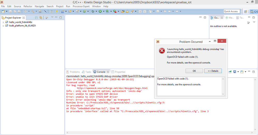258x135 pixels.
Task: Click the External Tools run icon
Action: click(115, 11)
